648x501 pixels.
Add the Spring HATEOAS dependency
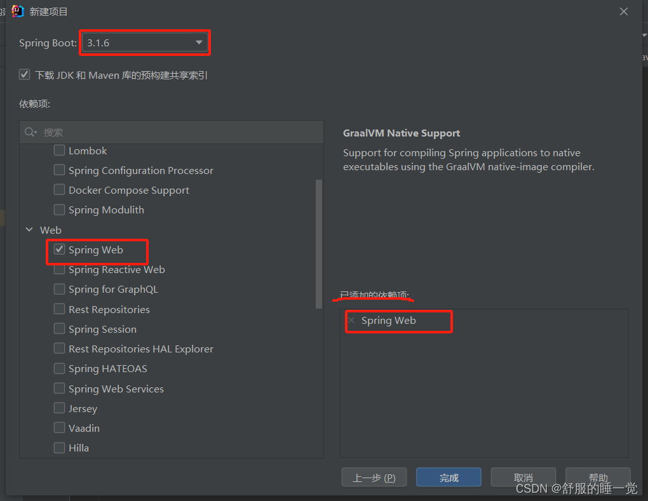tap(59, 368)
